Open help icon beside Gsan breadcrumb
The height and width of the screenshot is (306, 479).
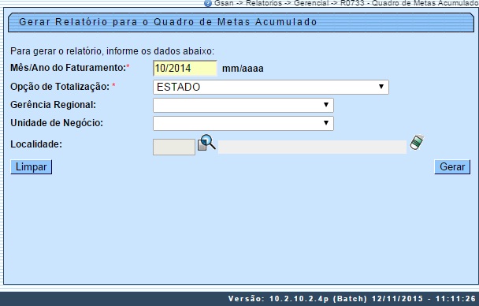pyautogui.click(x=208, y=3)
